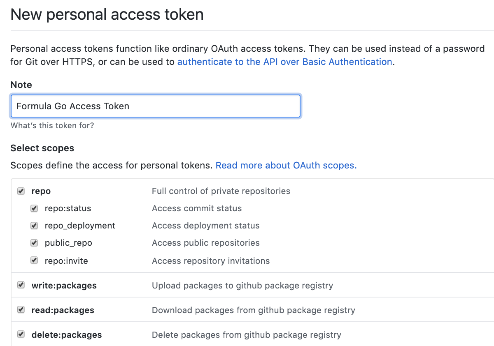Click the repo:status label text
This screenshot has width=494, height=346.
[x=68, y=208]
